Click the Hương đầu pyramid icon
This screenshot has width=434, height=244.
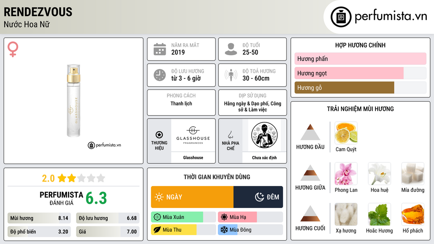pos(310,132)
